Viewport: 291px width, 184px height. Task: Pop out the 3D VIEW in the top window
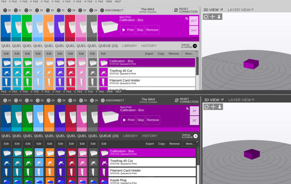222,9
